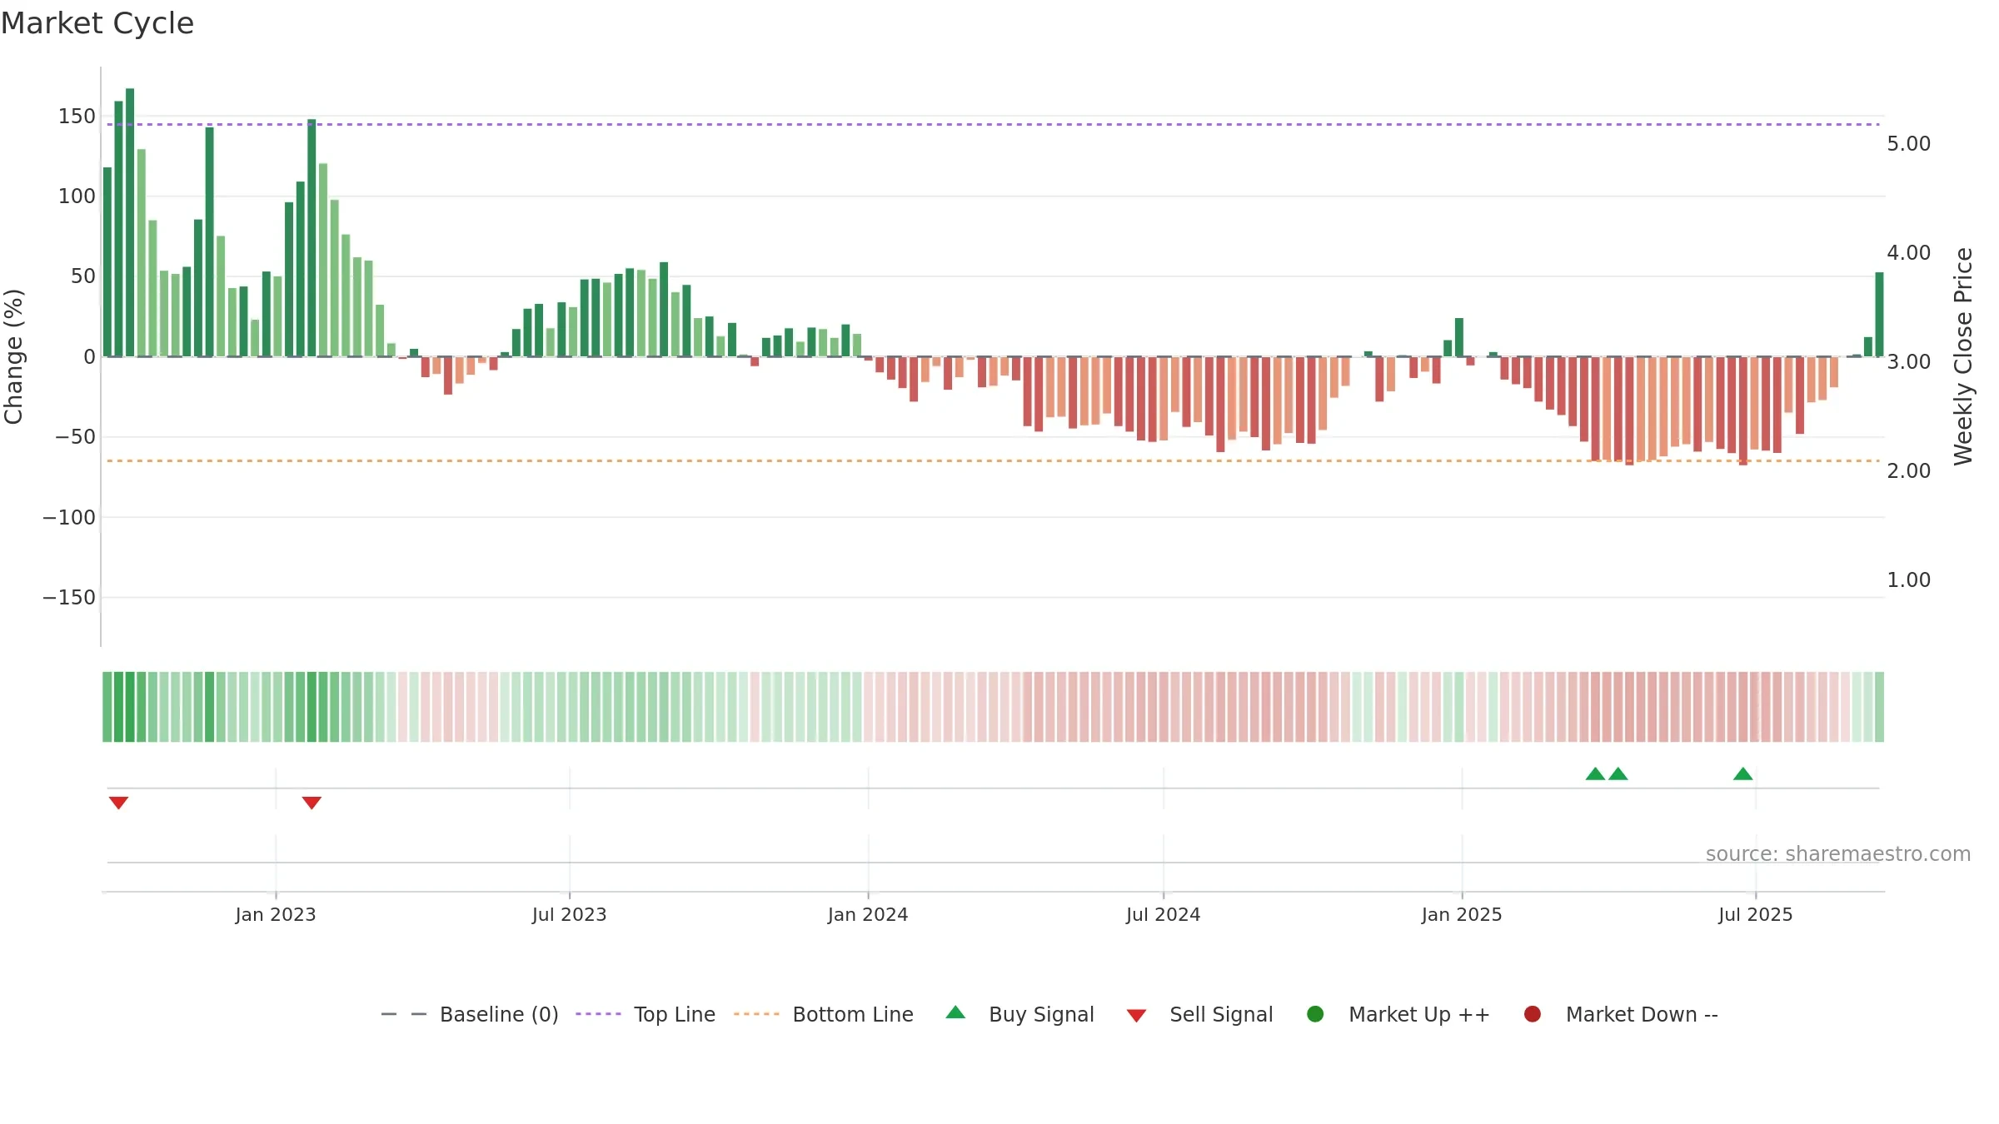Click the tallest green bar above 150

[130, 222]
